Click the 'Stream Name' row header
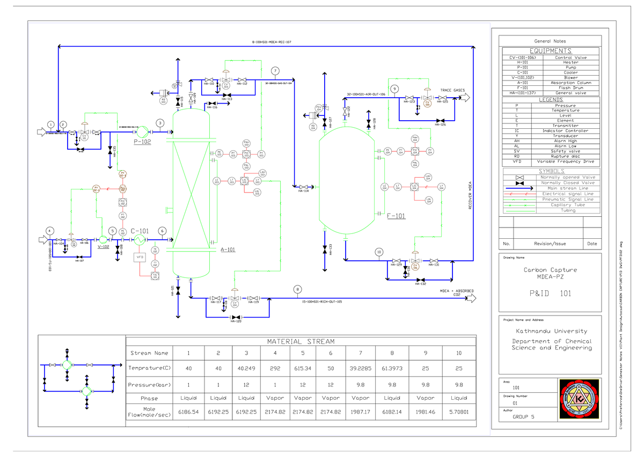This screenshot has width=644, height=455. (x=149, y=353)
